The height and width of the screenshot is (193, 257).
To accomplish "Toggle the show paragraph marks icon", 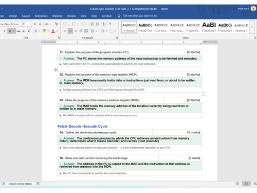I will pos(111,24).
